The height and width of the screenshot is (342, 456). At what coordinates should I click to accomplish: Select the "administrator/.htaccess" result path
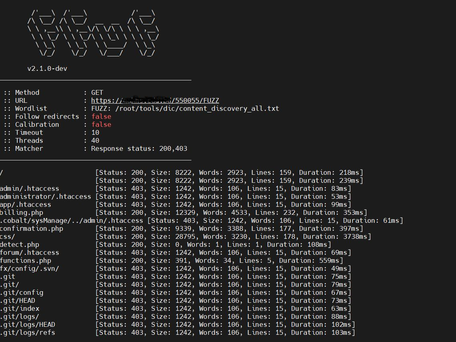click(x=45, y=196)
